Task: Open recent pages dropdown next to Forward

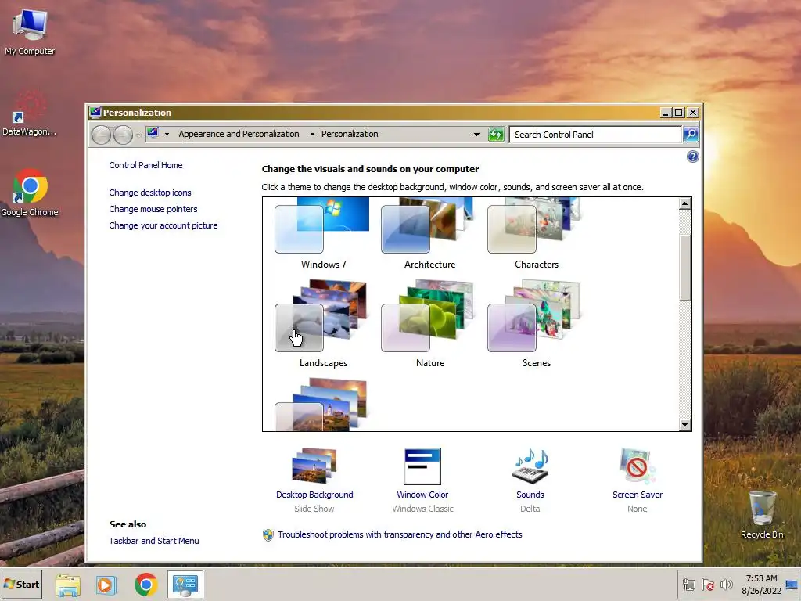Action: (x=138, y=135)
